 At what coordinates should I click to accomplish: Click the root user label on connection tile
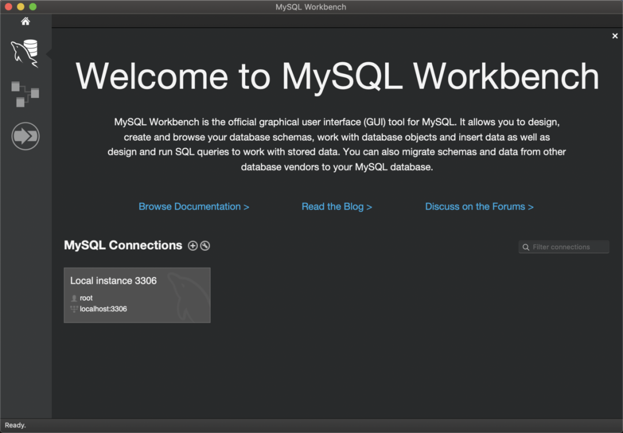coord(86,298)
